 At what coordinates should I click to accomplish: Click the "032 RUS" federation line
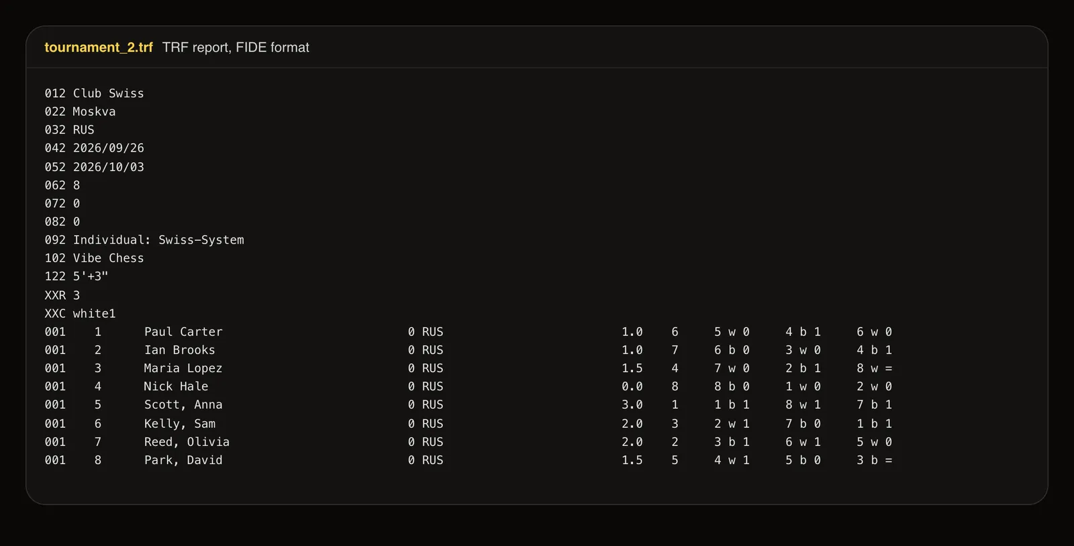(x=70, y=129)
